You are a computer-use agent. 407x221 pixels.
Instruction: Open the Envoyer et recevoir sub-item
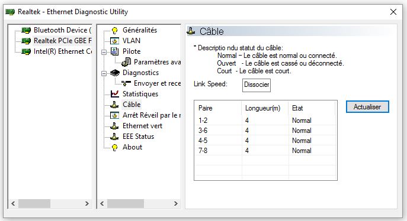(157, 83)
